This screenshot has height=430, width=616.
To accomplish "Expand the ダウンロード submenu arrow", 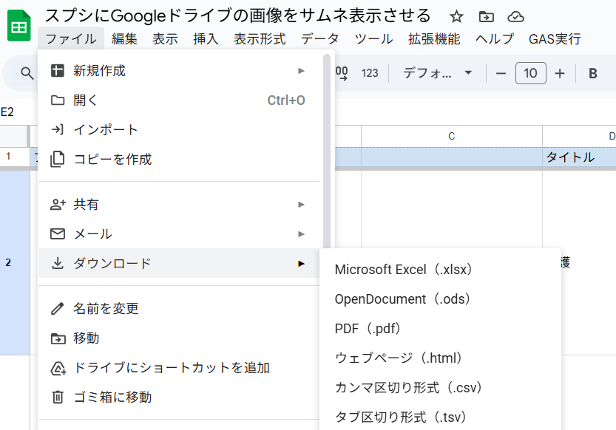I will point(301,264).
